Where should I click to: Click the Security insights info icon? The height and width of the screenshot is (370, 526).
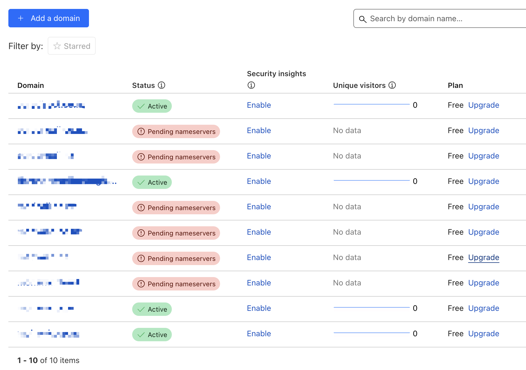coord(251,85)
